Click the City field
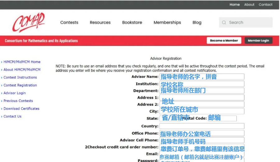This screenshot has width=280, height=162. click(202, 111)
